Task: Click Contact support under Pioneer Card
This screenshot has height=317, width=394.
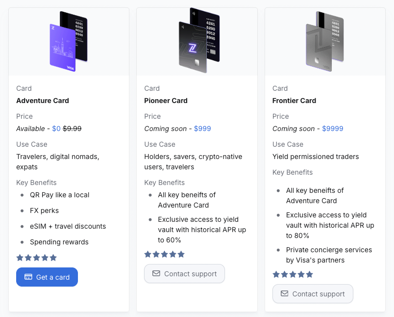Action: click(x=184, y=274)
